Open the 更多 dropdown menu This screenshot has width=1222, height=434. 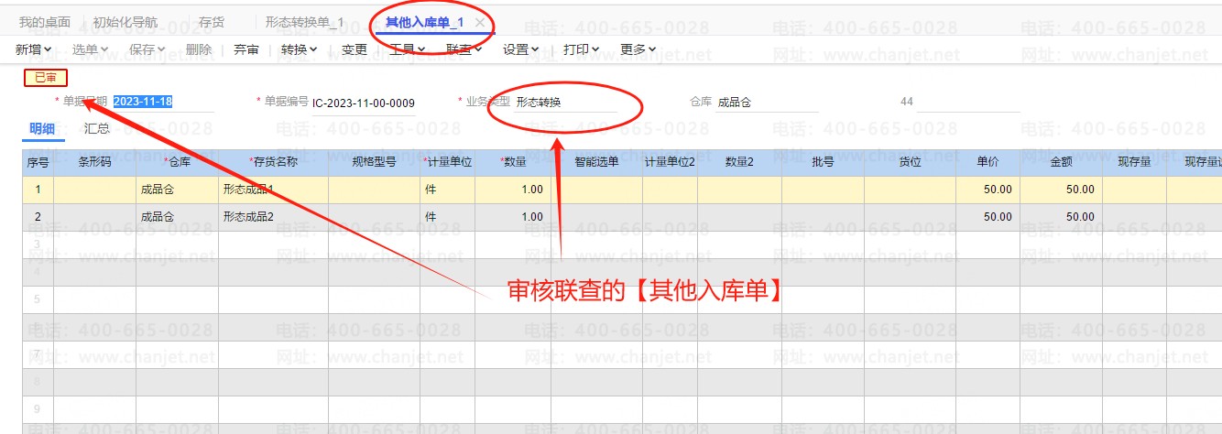[638, 49]
